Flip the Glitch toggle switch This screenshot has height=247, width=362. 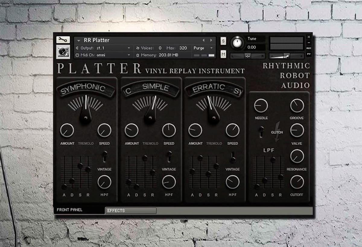(261, 131)
